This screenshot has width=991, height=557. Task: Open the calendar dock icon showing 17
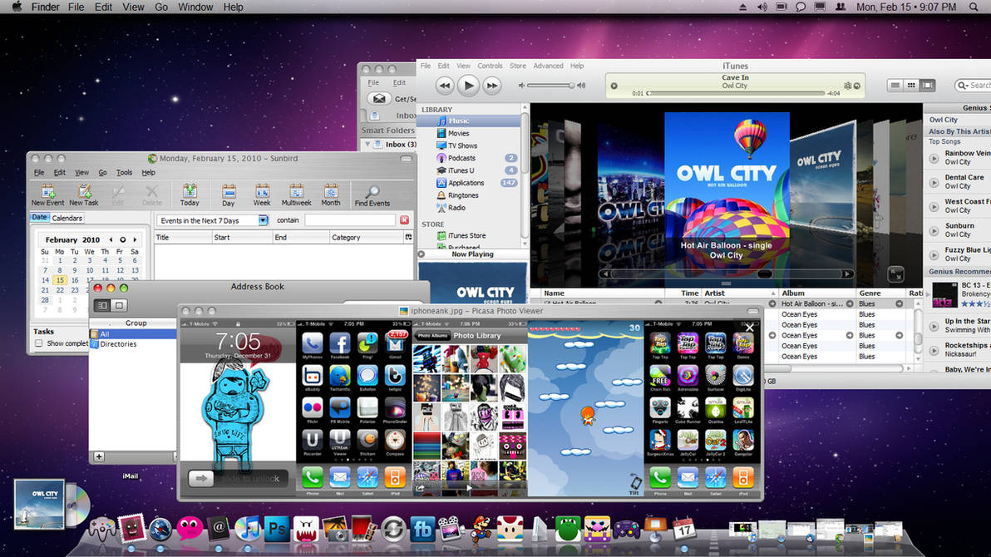coord(684,529)
